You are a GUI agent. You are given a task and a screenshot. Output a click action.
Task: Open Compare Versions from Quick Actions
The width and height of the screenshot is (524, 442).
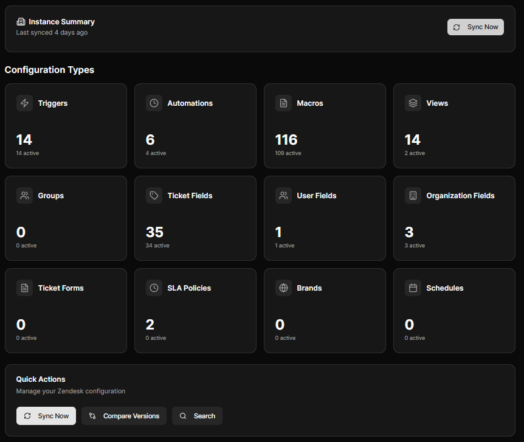124,416
